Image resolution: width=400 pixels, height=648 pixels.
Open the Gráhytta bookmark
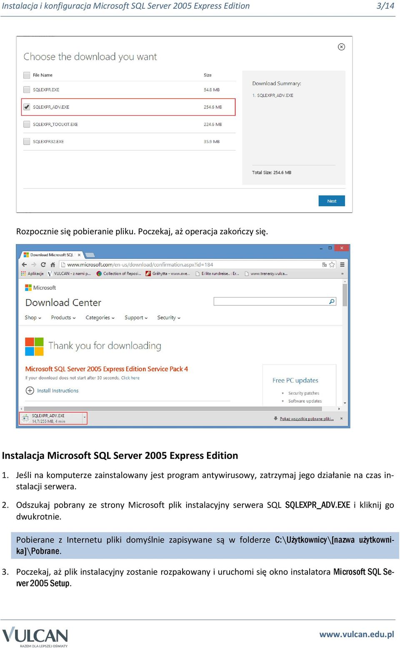pos(167,274)
